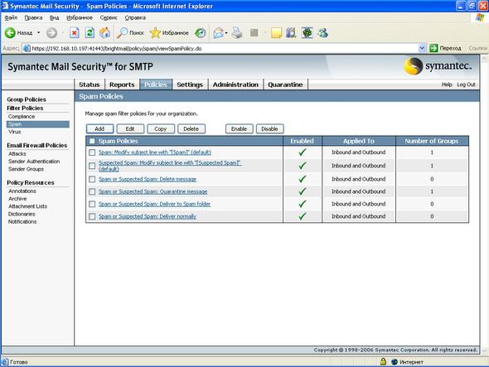
Task: Print the page with printer icon
Action: coord(237,33)
